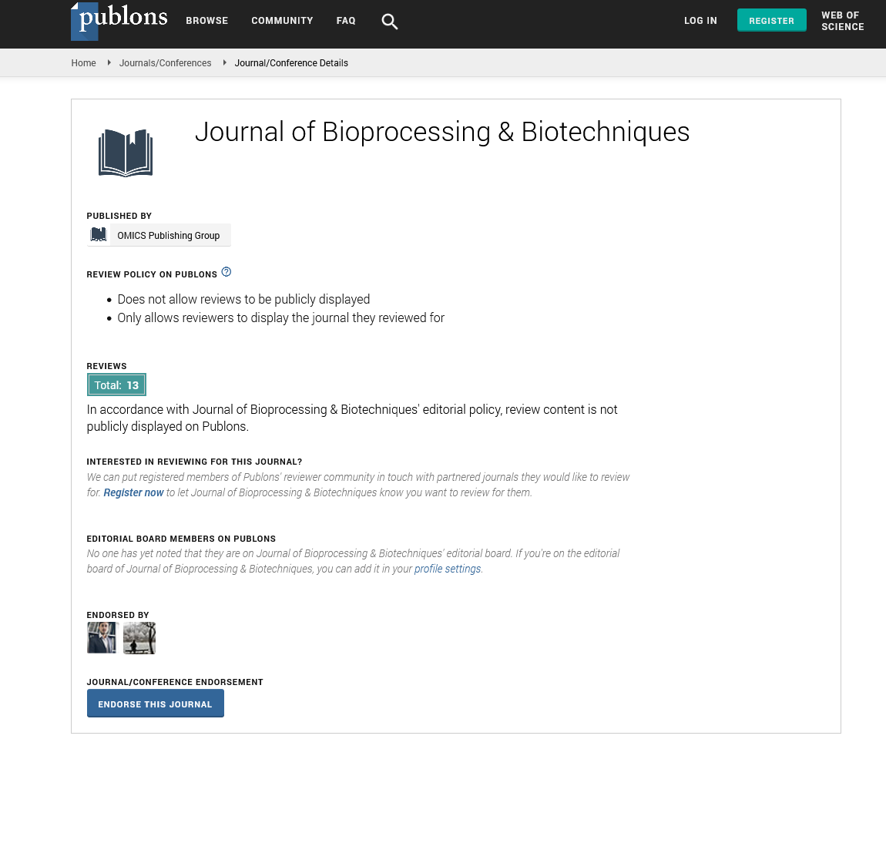886x860 pixels.
Task: Click the OMICS publisher book icon
Action: click(x=99, y=235)
